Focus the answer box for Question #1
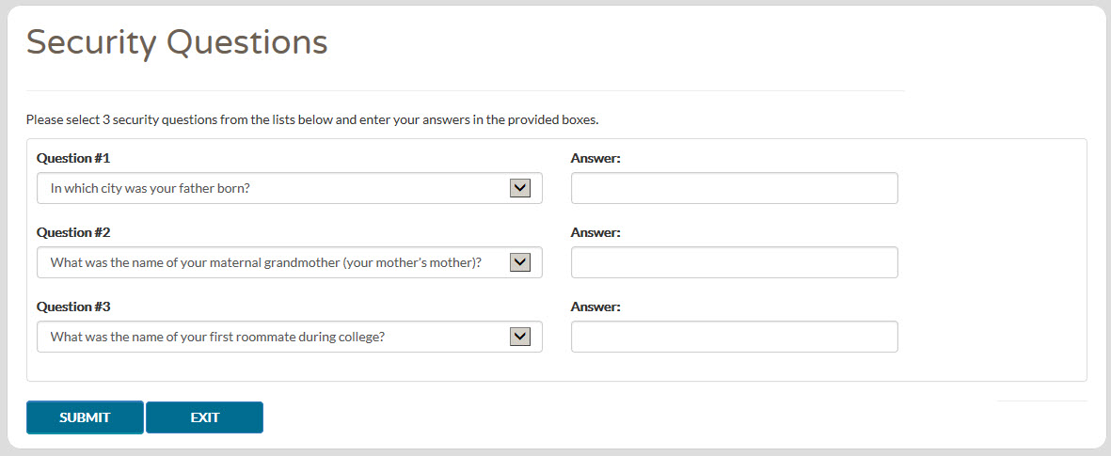 click(x=734, y=188)
